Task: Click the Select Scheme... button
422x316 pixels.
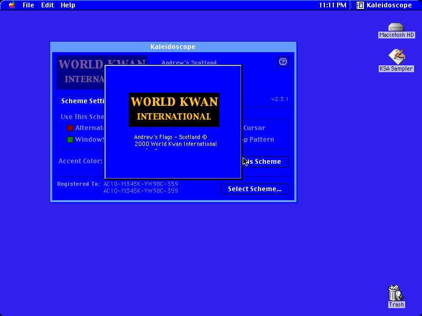Action: pyautogui.click(x=255, y=189)
